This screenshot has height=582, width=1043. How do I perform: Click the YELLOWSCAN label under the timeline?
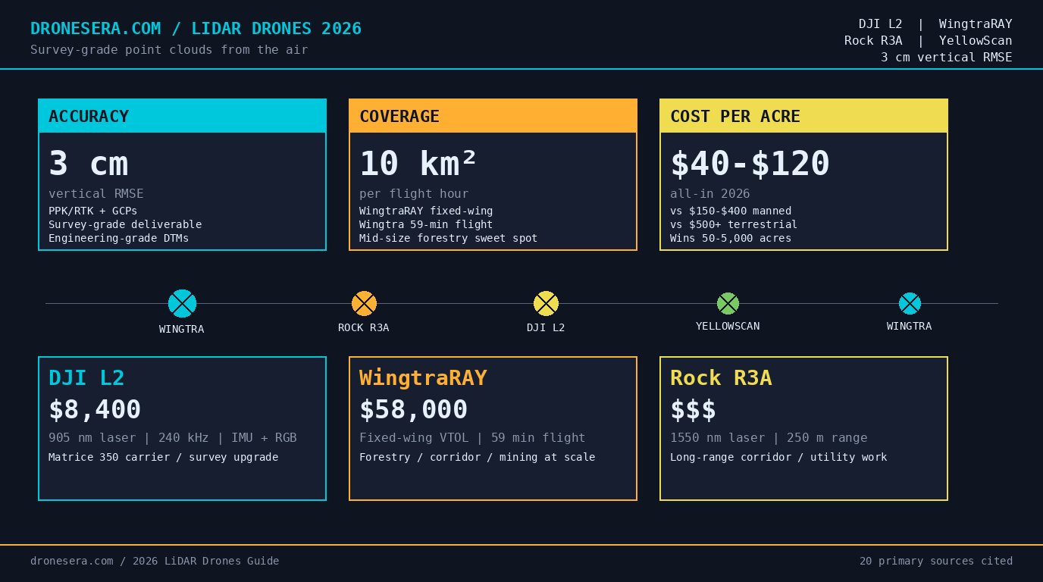(728, 326)
